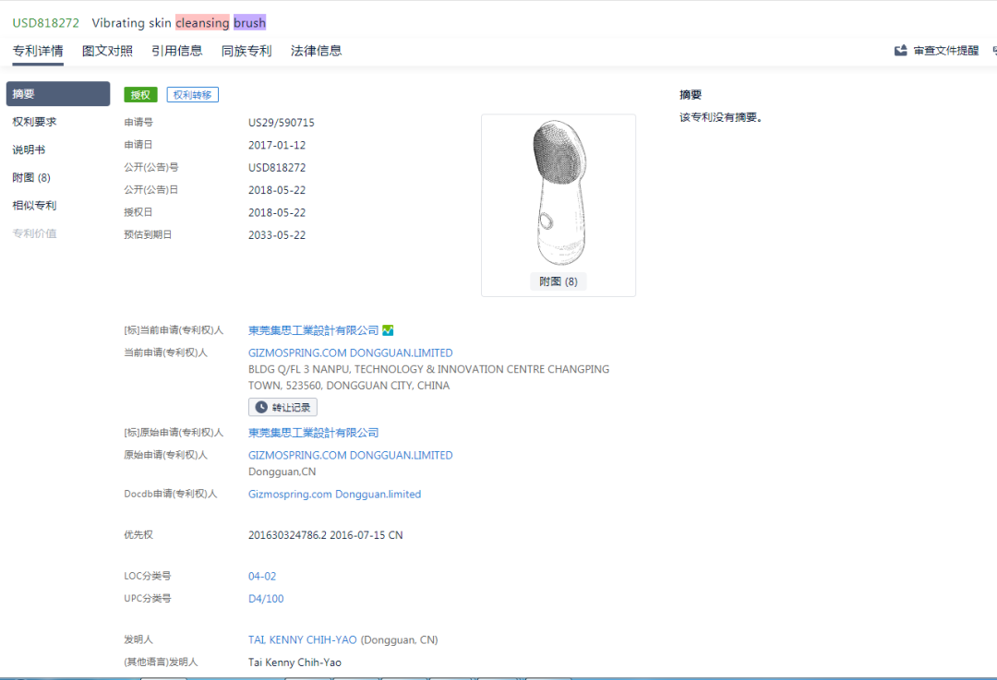Go to 说明书 section in sidebar
997x680 pixels.
[x=29, y=150]
